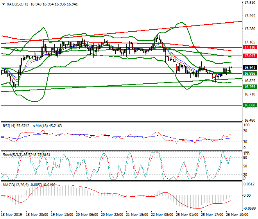Select the RSI(14) 55.6742 indicator label
This screenshot has height=219, width=258.
pyautogui.click(x=16, y=126)
